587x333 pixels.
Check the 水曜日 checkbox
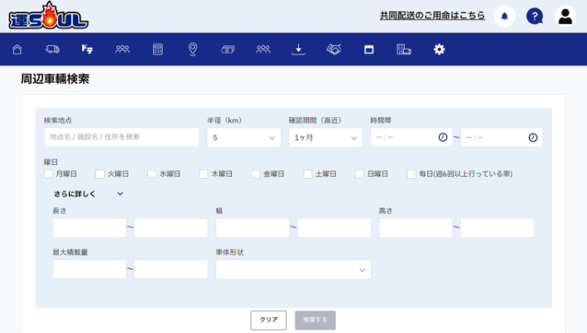pyautogui.click(x=152, y=174)
